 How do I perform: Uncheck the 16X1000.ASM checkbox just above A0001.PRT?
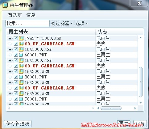point(16,49)
